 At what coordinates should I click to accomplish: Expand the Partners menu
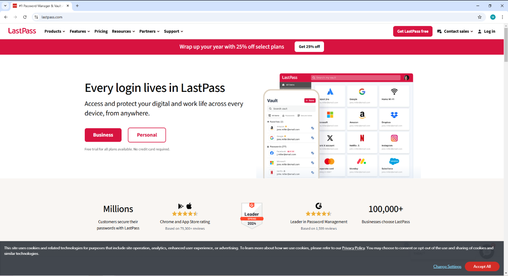click(x=149, y=31)
